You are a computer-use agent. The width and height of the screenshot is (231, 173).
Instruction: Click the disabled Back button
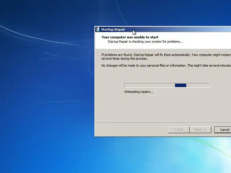(x=179, y=130)
